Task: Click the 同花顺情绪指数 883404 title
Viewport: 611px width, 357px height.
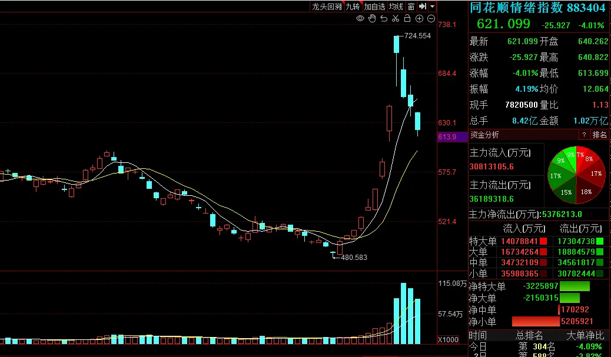Action: 537,8
